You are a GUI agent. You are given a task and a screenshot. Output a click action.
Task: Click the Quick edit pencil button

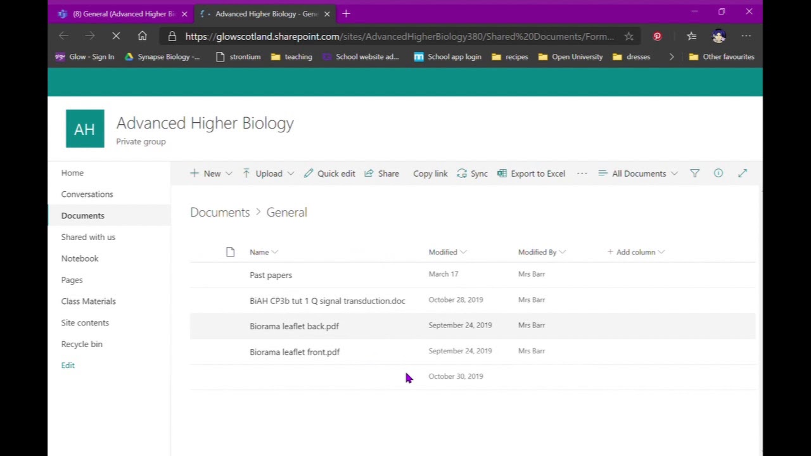pyautogui.click(x=329, y=174)
